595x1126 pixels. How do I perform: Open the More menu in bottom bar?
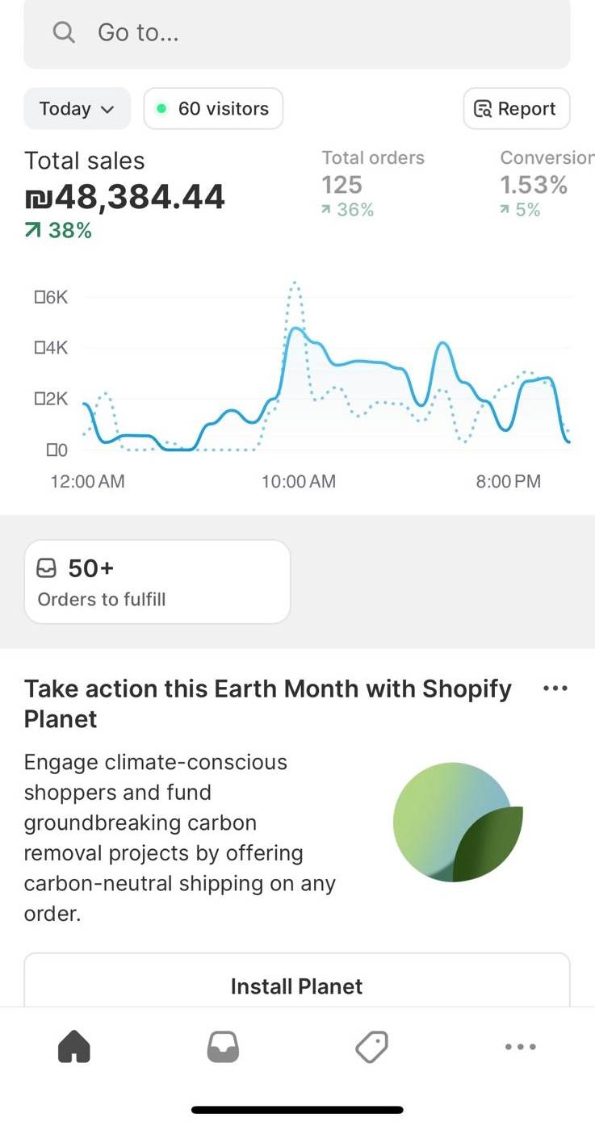[520, 1047]
